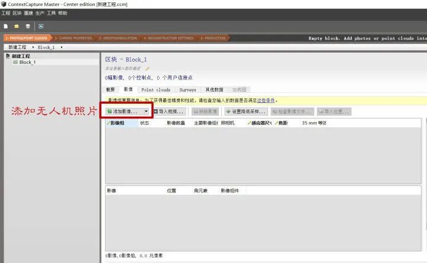The height and width of the screenshot is (263, 427).
Task: Click pencil icon to edit block description
Action: tap(148, 69)
